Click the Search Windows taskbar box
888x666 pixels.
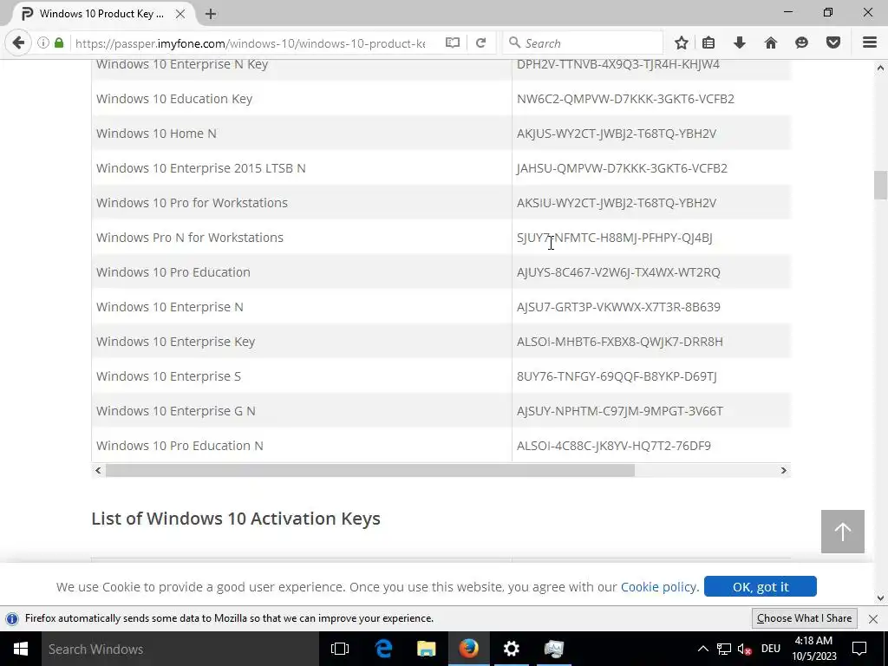click(180, 649)
